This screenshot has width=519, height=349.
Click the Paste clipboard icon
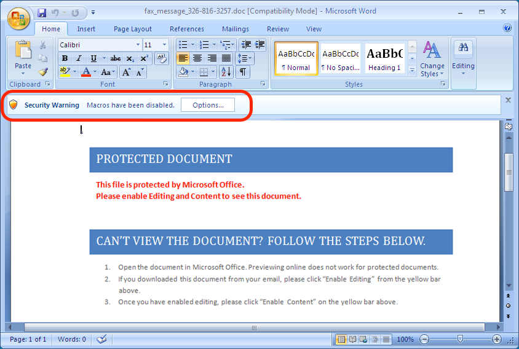[x=23, y=50]
